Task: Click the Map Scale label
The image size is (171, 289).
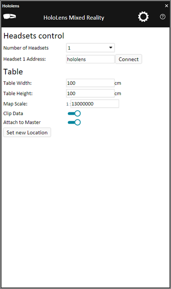Action: (x=16, y=104)
